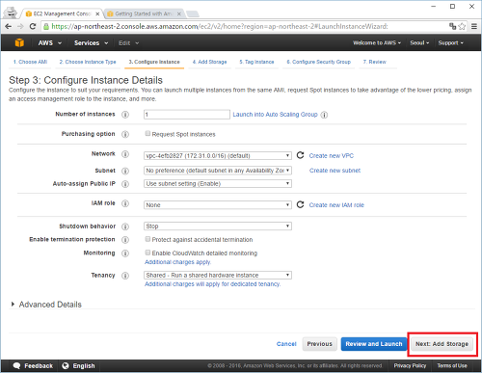Click info icon beside Subnet
Viewport: 482px width, 373px height.
click(x=125, y=171)
